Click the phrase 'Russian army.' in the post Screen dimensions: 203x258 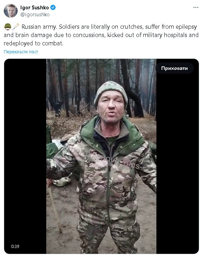click(39, 27)
